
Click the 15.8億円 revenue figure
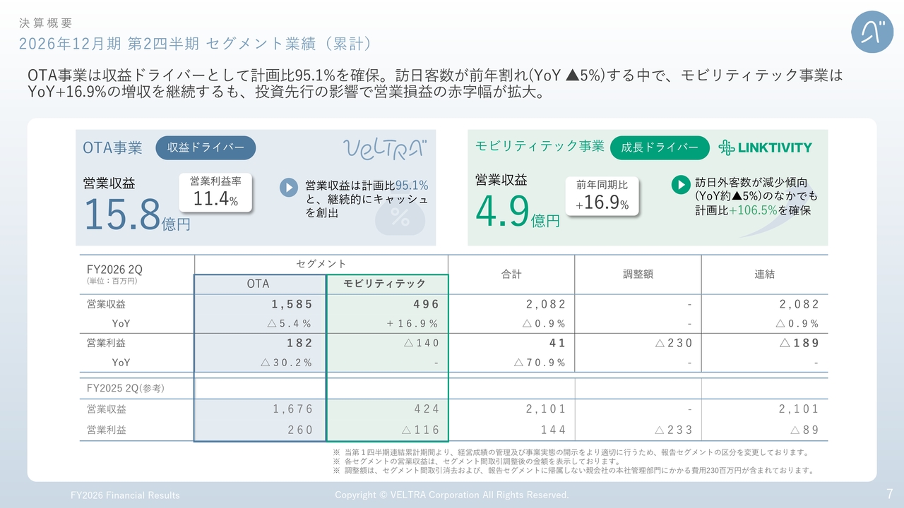coord(137,215)
